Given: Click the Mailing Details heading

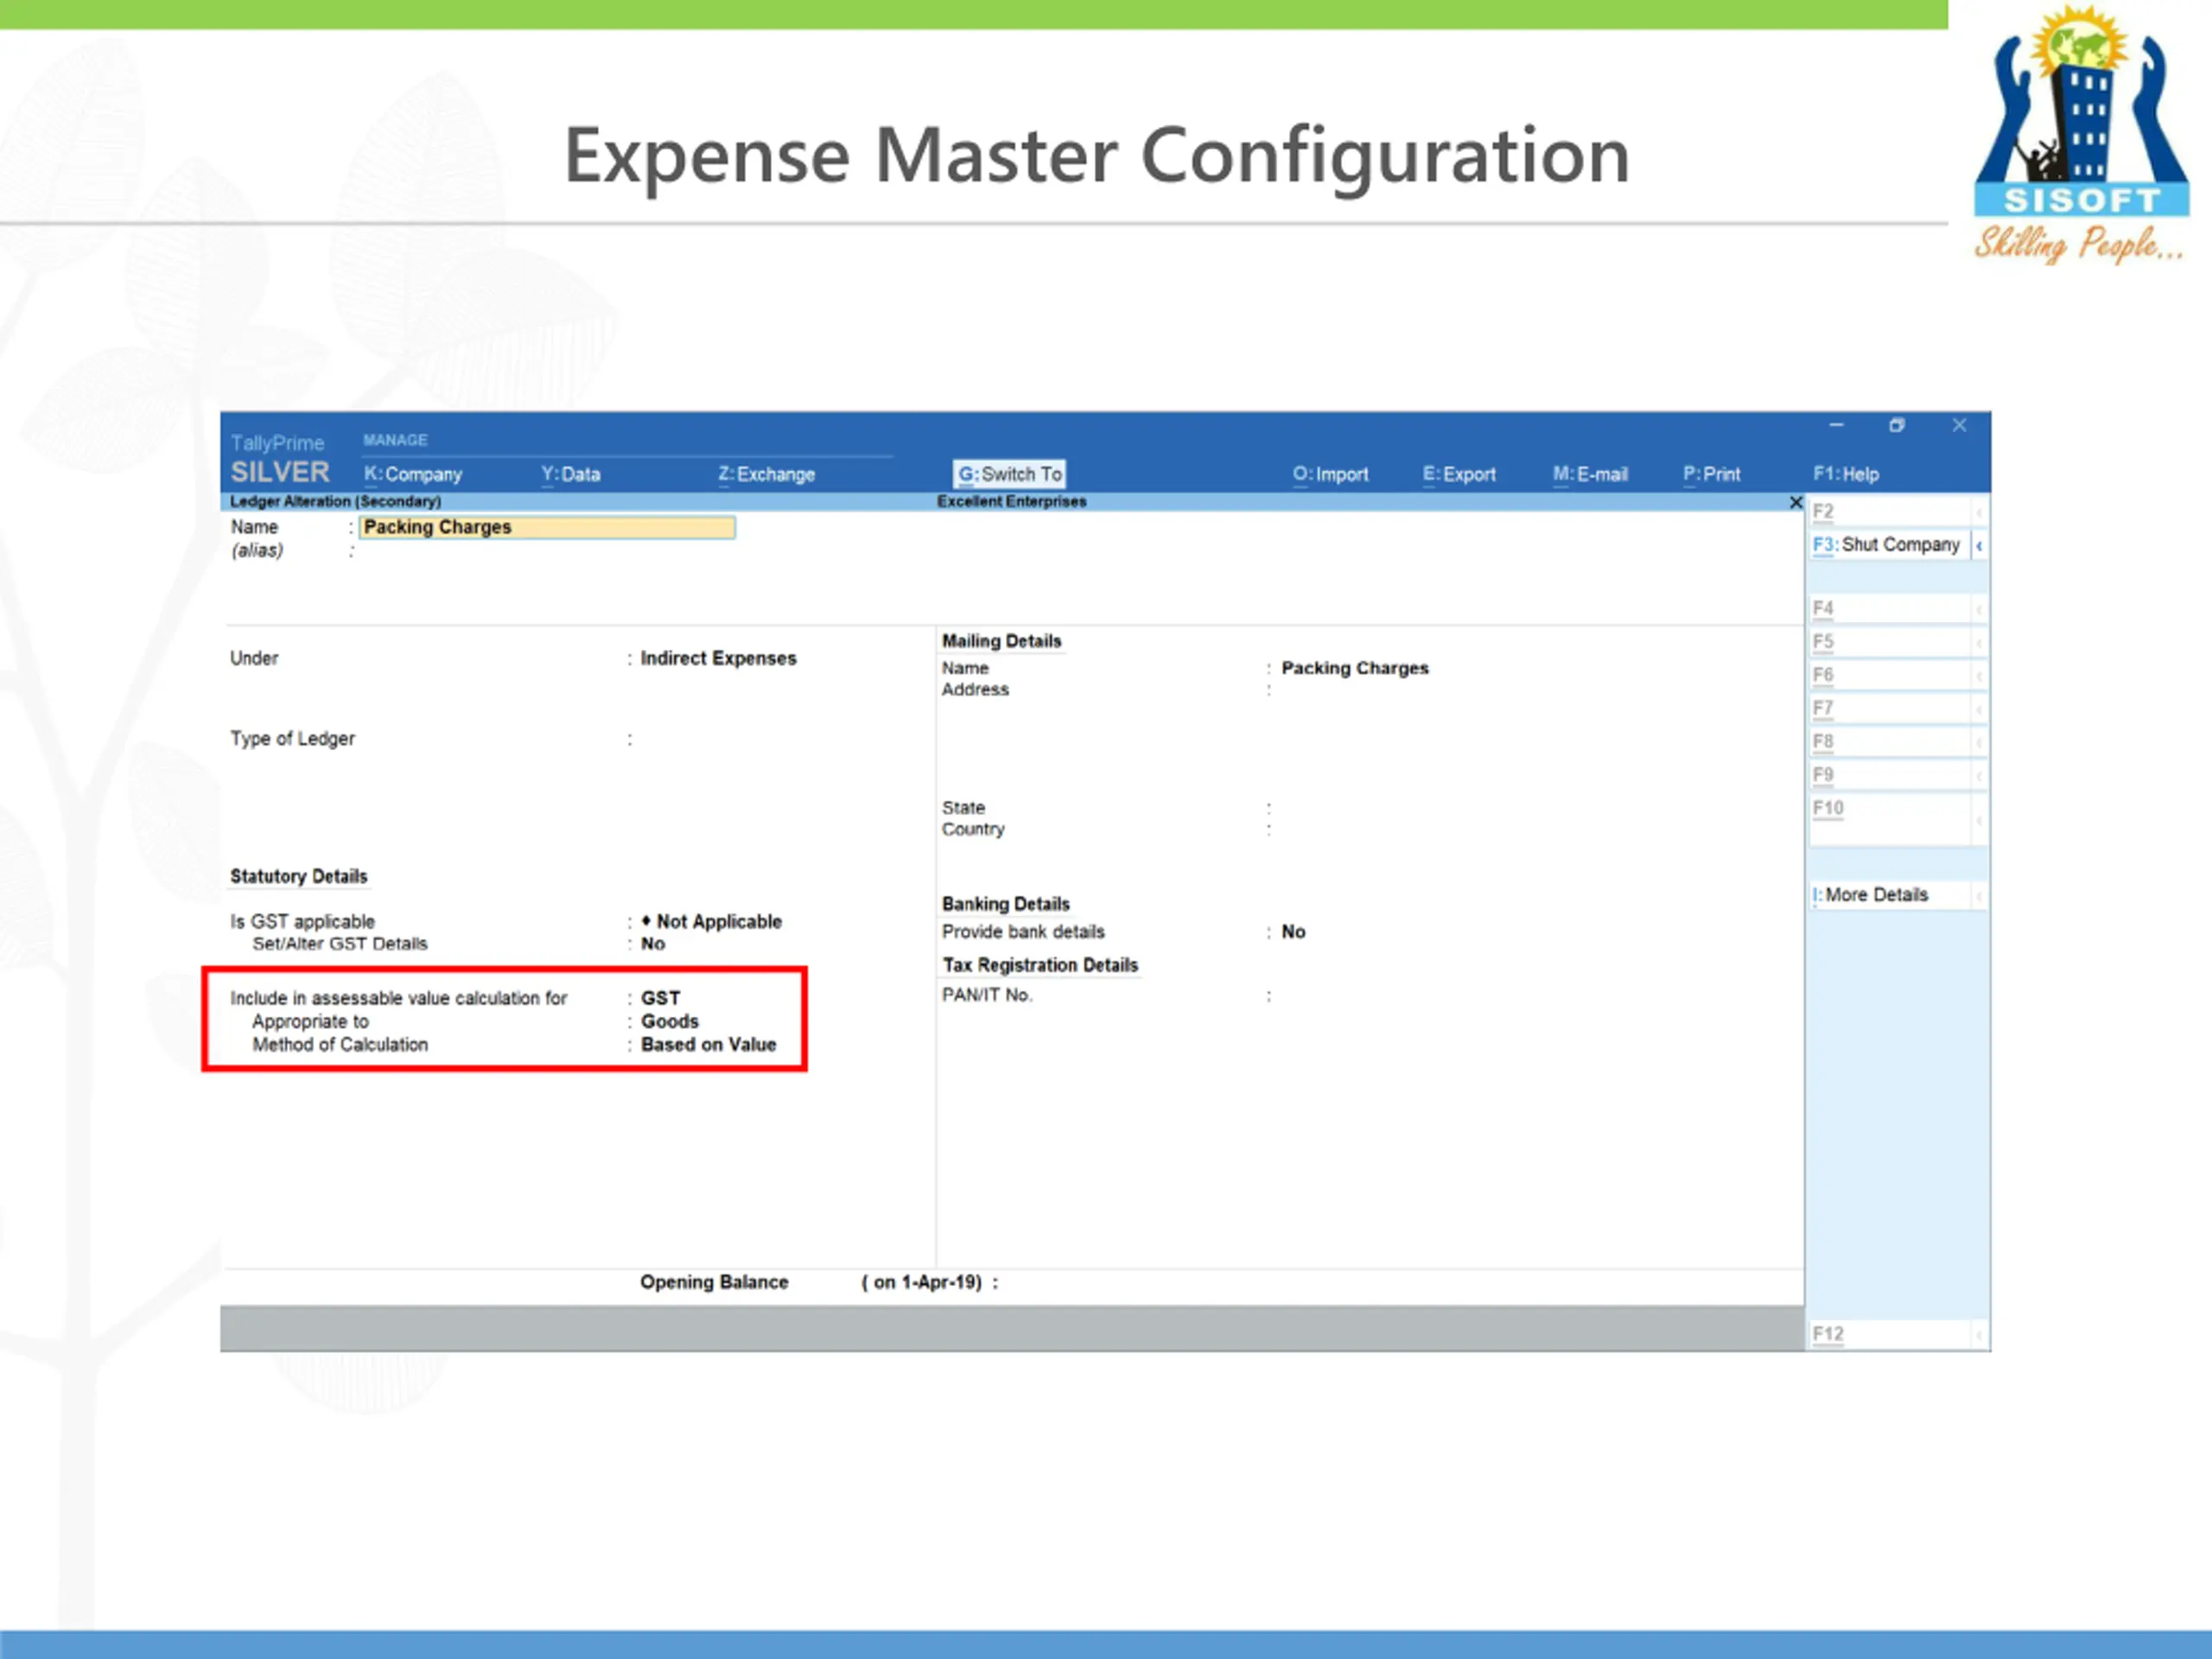Looking at the screenshot, I should [1001, 641].
